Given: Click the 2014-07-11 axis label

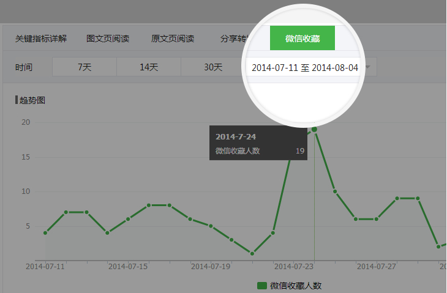Looking at the screenshot, I should point(45,267).
